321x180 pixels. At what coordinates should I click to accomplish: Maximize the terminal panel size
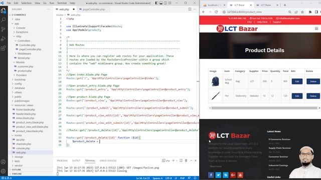191,160
